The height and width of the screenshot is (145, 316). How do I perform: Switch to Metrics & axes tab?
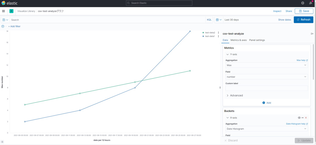239,40
